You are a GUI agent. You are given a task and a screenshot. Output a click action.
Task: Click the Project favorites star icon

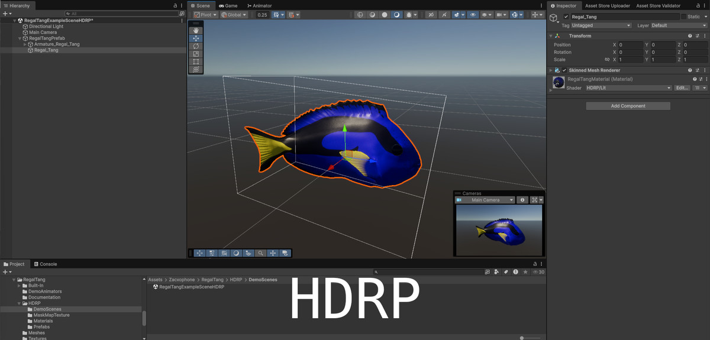coord(525,272)
